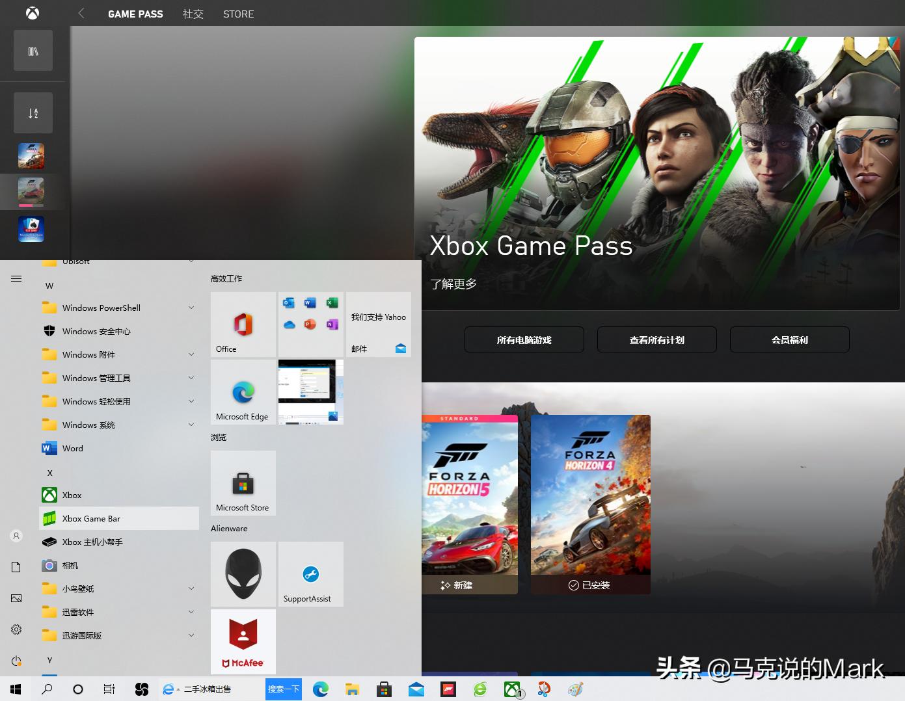The width and height of the screenshot is (905, 701).
Task: Launch McAfee from its tile
Action: (x=243, y=642)
